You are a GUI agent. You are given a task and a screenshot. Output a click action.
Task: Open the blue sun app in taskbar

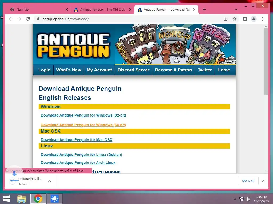(54, 199)
